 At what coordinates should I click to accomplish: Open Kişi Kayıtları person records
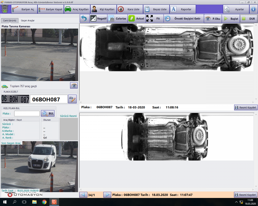point(103,9)
